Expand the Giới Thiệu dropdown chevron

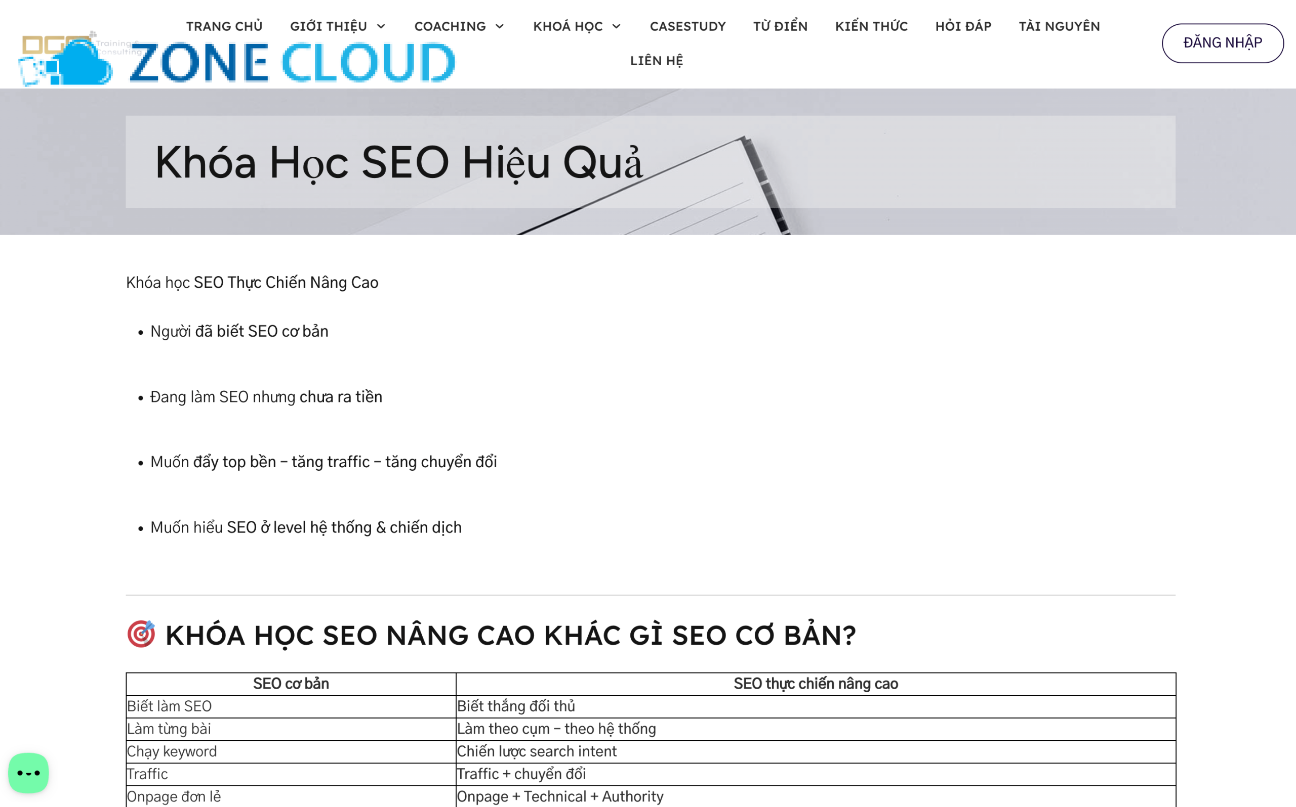381,26
